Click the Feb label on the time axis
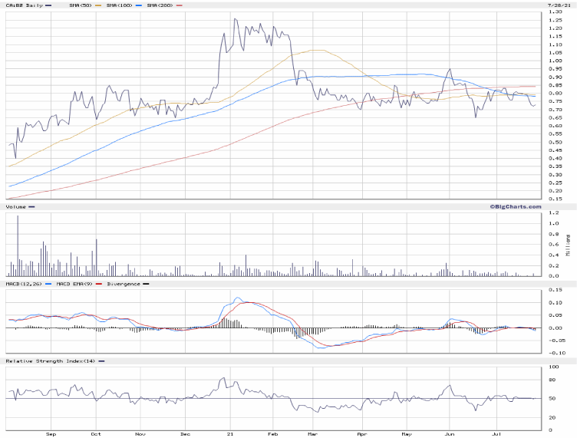Screen dimensions: 577x441 coord(274,433)
